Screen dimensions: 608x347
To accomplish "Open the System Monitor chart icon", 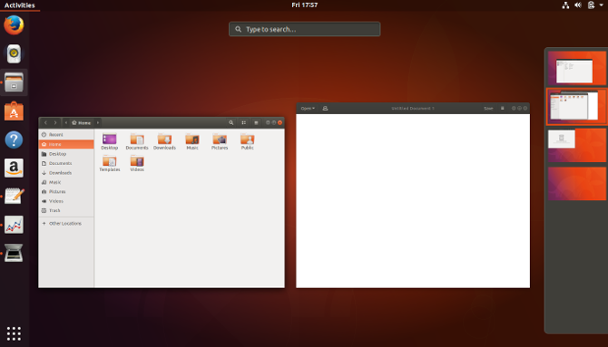I will point(14,225).
